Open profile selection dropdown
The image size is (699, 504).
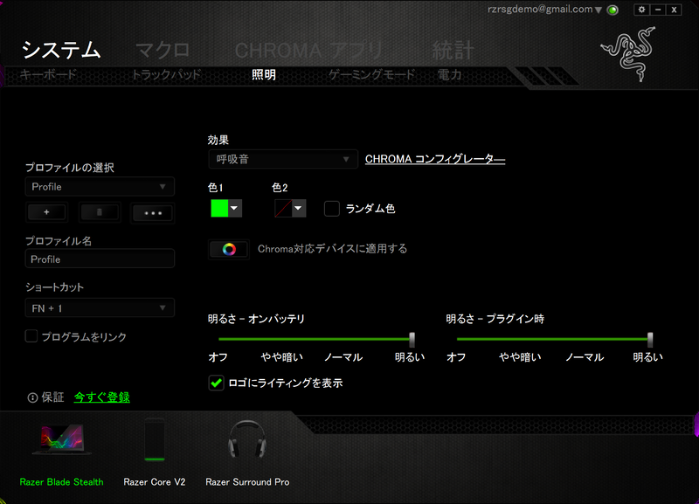tap(100, 187)
